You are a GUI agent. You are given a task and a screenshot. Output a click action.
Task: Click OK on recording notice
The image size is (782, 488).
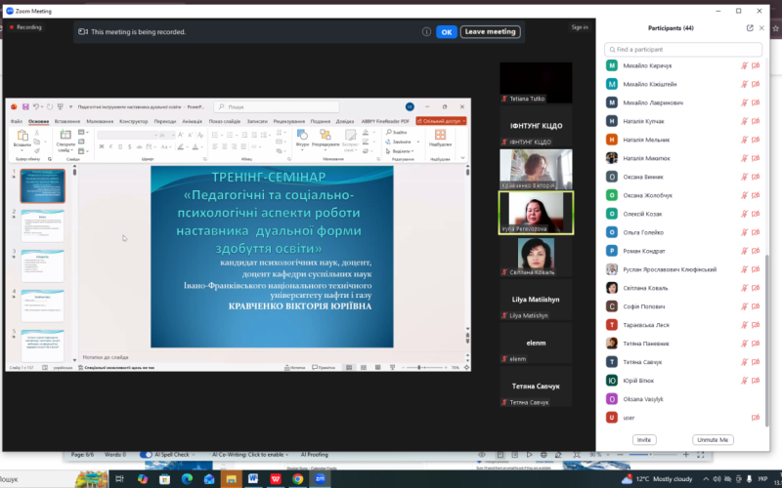coord(447,32)
